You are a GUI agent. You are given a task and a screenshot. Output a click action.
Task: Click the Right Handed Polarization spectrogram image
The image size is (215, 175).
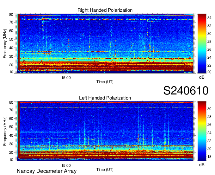pos(105,43)
